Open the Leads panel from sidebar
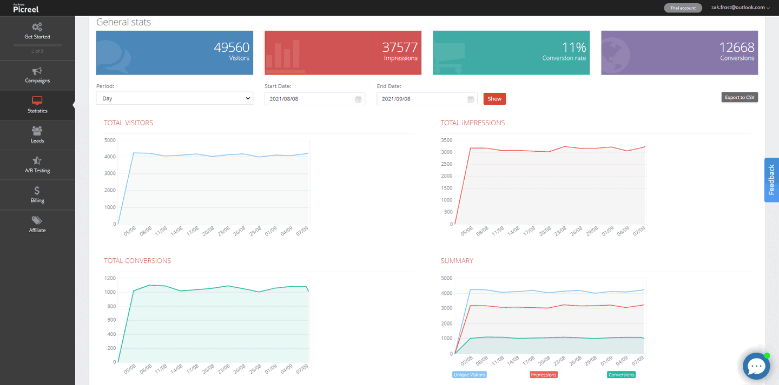The width and height of the screenshot is (779, 385). click(37, 134)
